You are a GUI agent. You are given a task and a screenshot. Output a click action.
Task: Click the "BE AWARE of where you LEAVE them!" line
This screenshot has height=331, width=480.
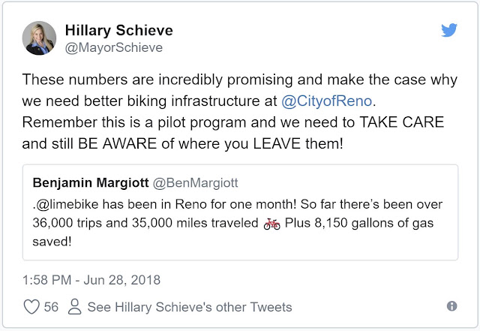(210, 143)
